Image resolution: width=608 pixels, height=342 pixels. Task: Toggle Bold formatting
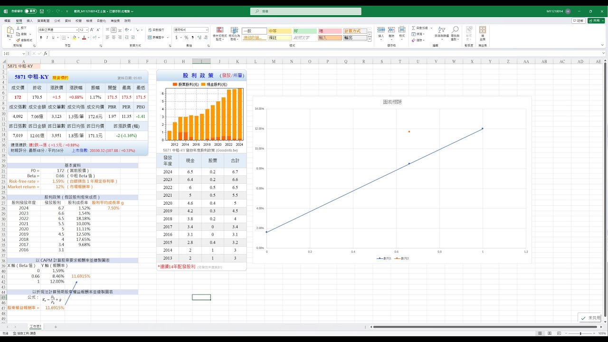tap(41, 38)
